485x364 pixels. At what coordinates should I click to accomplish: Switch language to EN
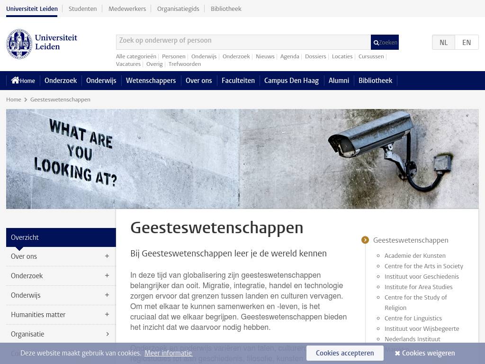pos(467,43)
